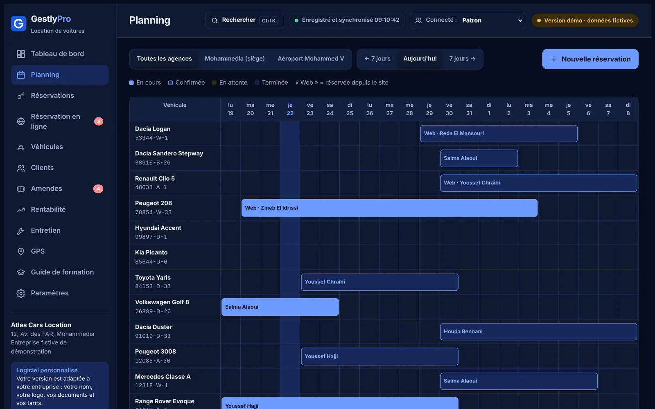Open Youssef Chraibi booking on Toyota Yaris

tap(379, 282)
